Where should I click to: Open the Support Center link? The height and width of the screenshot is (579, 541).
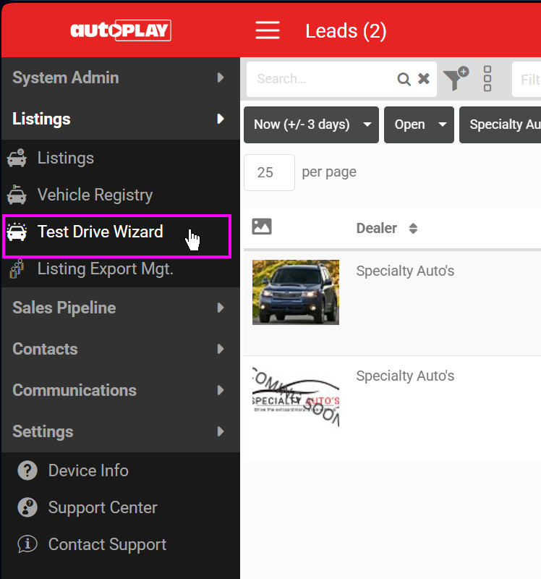point(102,507)
